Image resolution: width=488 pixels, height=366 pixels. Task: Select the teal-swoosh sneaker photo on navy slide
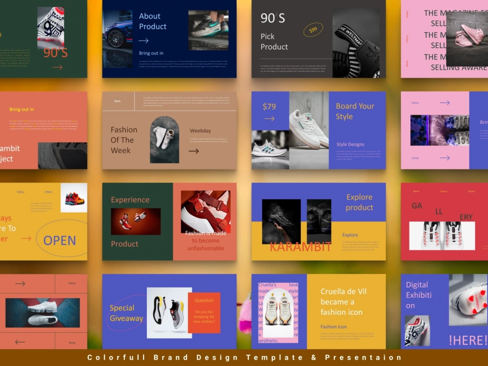208,30
